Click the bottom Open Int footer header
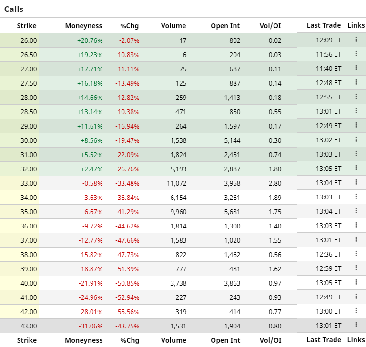 tap(225, 340)
